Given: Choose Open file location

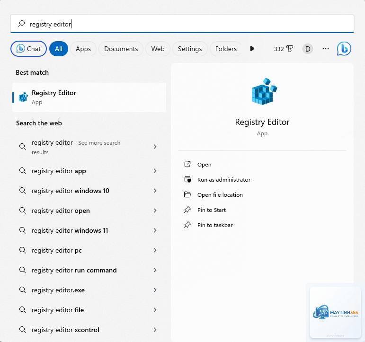Looking at the screenshot, I should [220, 195].
